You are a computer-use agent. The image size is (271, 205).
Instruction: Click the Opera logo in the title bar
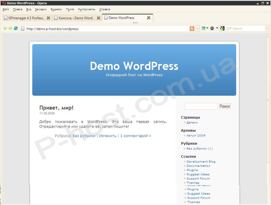pyautogui.click(x=4, y=3)
